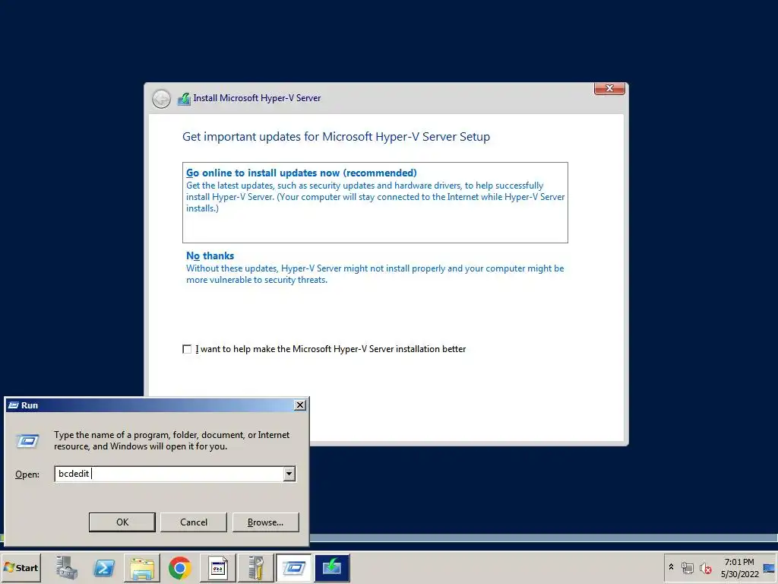Focus the Open text field containing bcdedit

[x=169, y=474]
